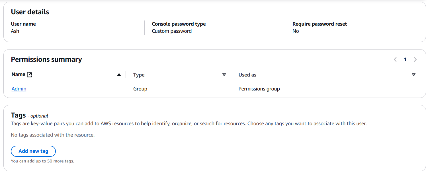Screen dimensions: 428x173
Task: Click the Used as column sort arrow
Action: (x=414, y=75)
